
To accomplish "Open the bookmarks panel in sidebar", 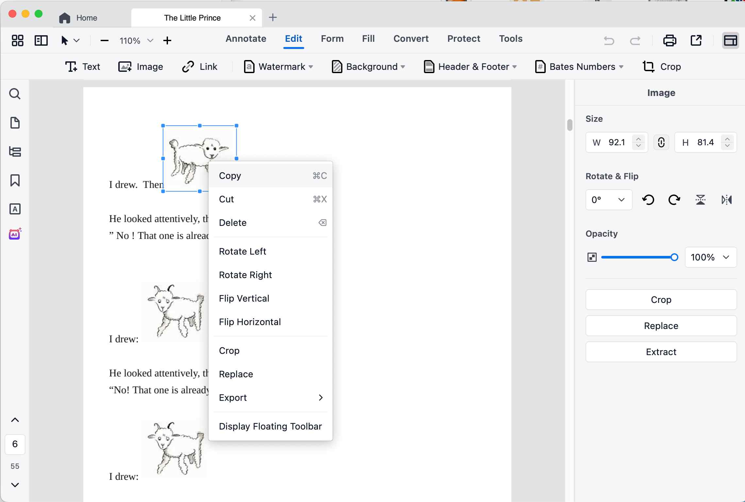I will [x=15, y=180].
